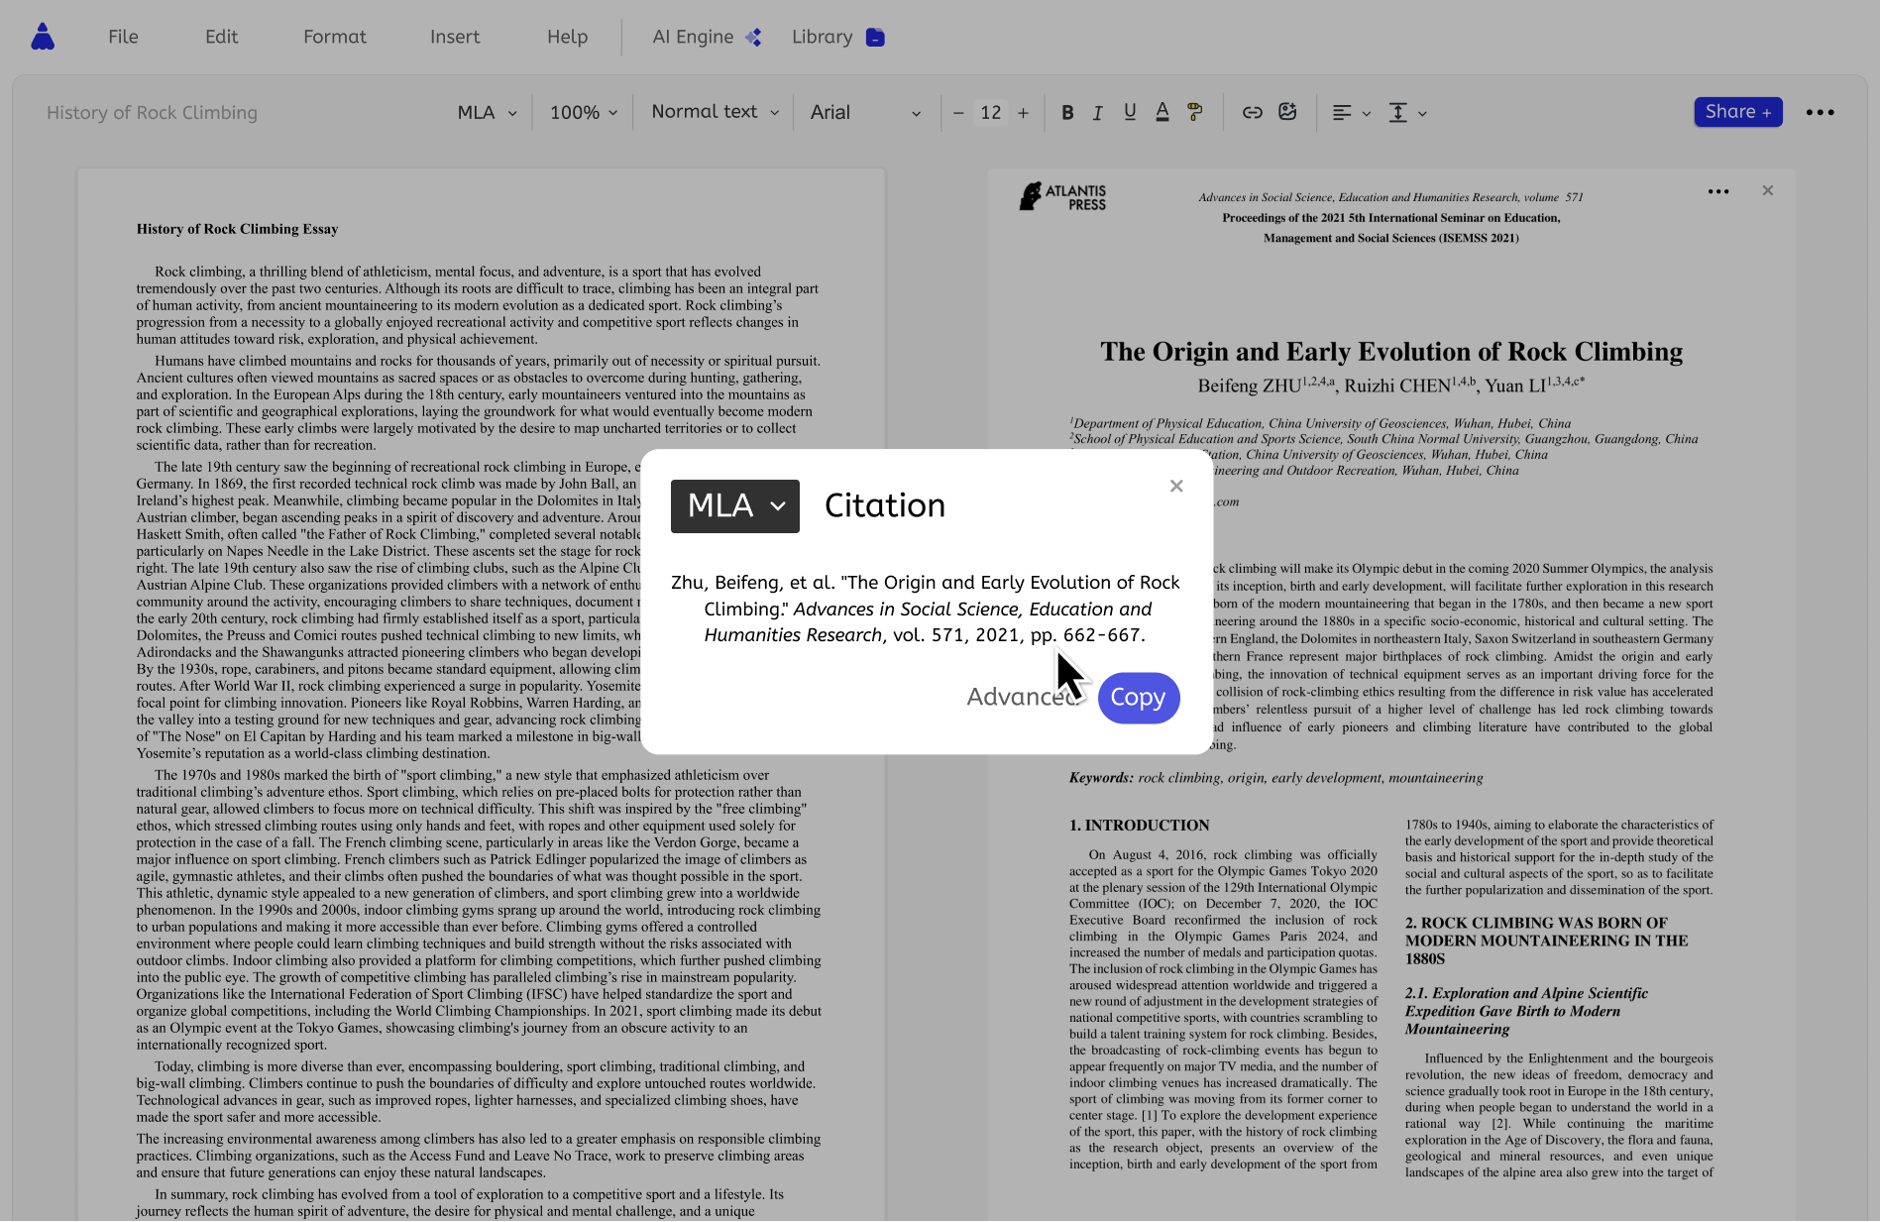This screenshot has width=1880, height=1222.
Task: Click the line spacing icon
Action: click(1397, 113)
